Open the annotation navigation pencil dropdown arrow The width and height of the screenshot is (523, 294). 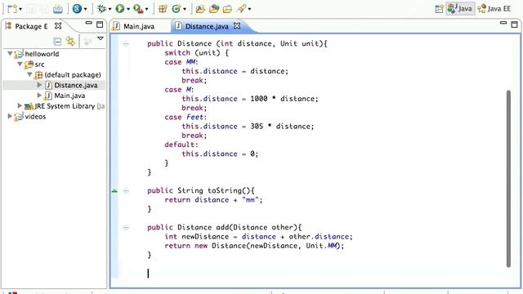(249, 9)
